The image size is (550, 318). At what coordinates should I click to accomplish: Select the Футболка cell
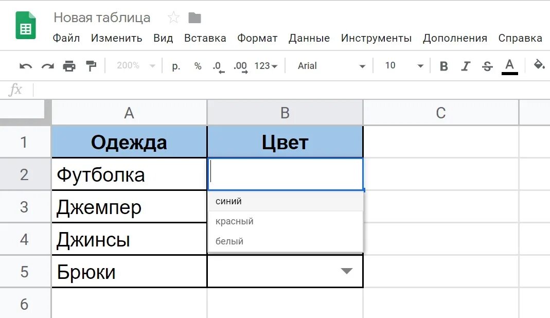coord(129,174)
